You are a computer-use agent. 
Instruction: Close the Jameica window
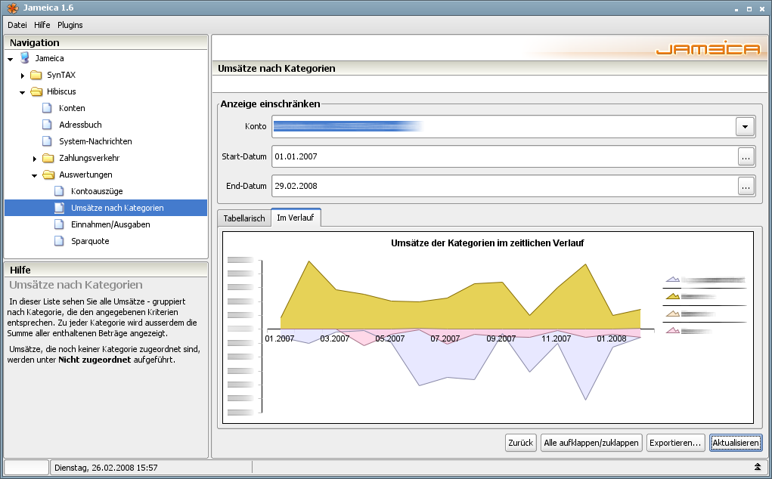[762, 9]
